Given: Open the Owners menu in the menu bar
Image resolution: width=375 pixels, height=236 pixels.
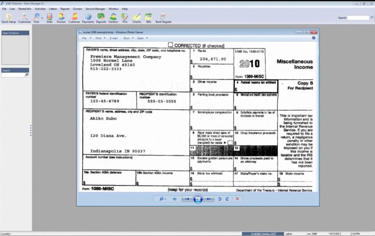Looking at the screenshot, I should 78,9.
